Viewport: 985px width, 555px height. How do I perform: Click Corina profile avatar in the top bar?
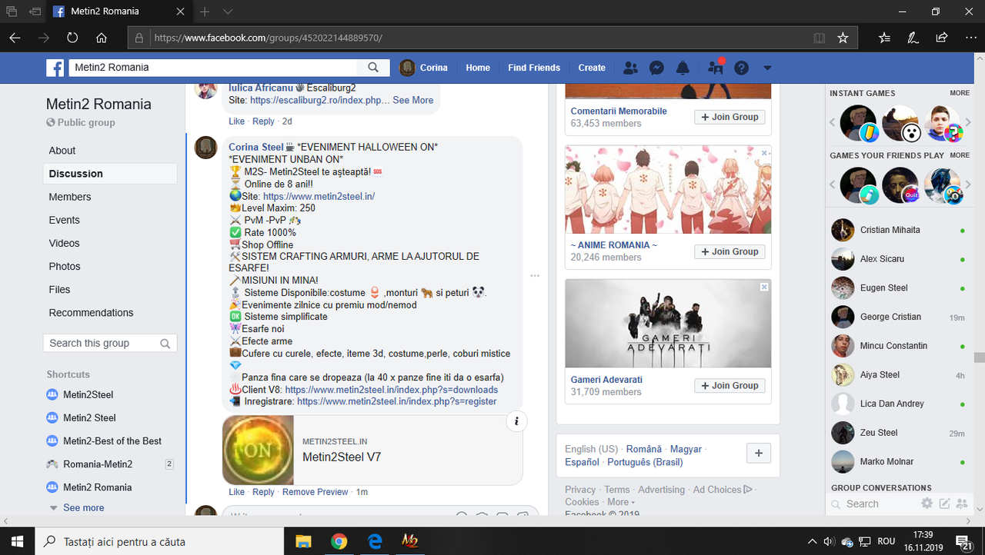(408, 68)
